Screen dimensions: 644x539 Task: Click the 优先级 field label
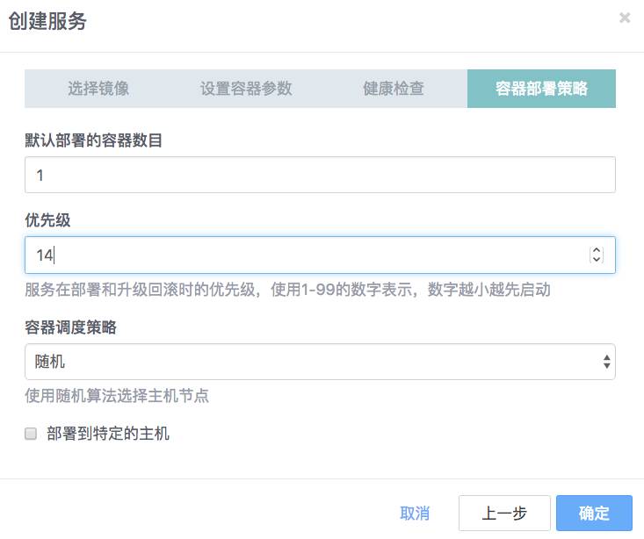click(47, 220)
